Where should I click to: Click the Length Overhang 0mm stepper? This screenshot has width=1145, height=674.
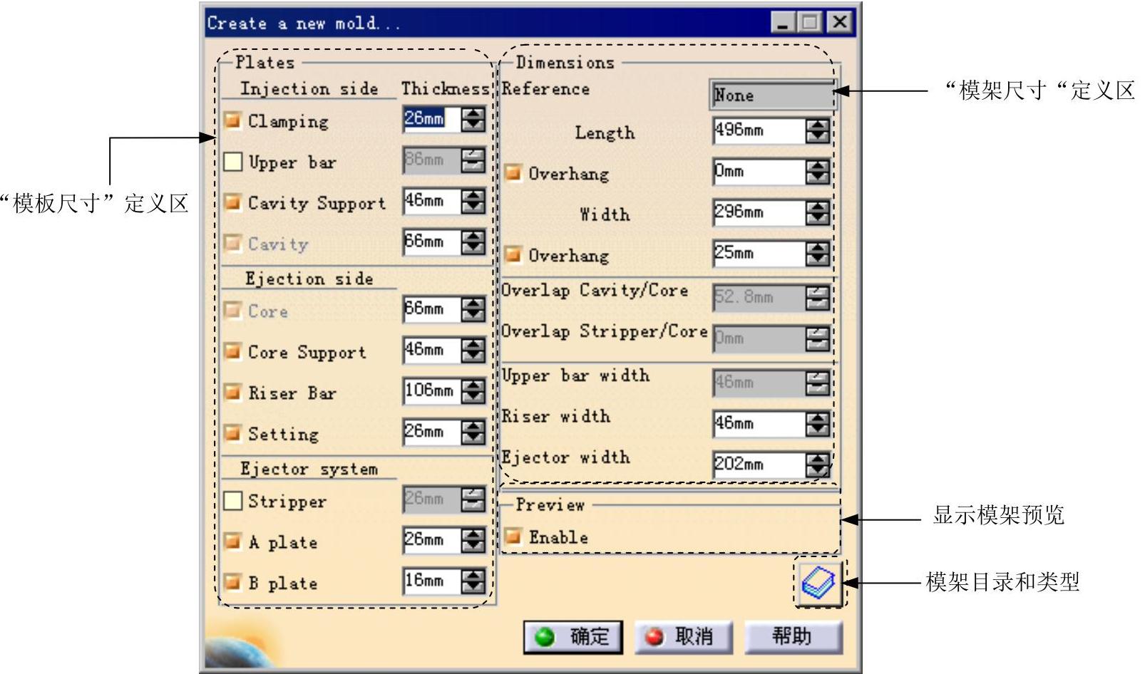coord(818,172)
